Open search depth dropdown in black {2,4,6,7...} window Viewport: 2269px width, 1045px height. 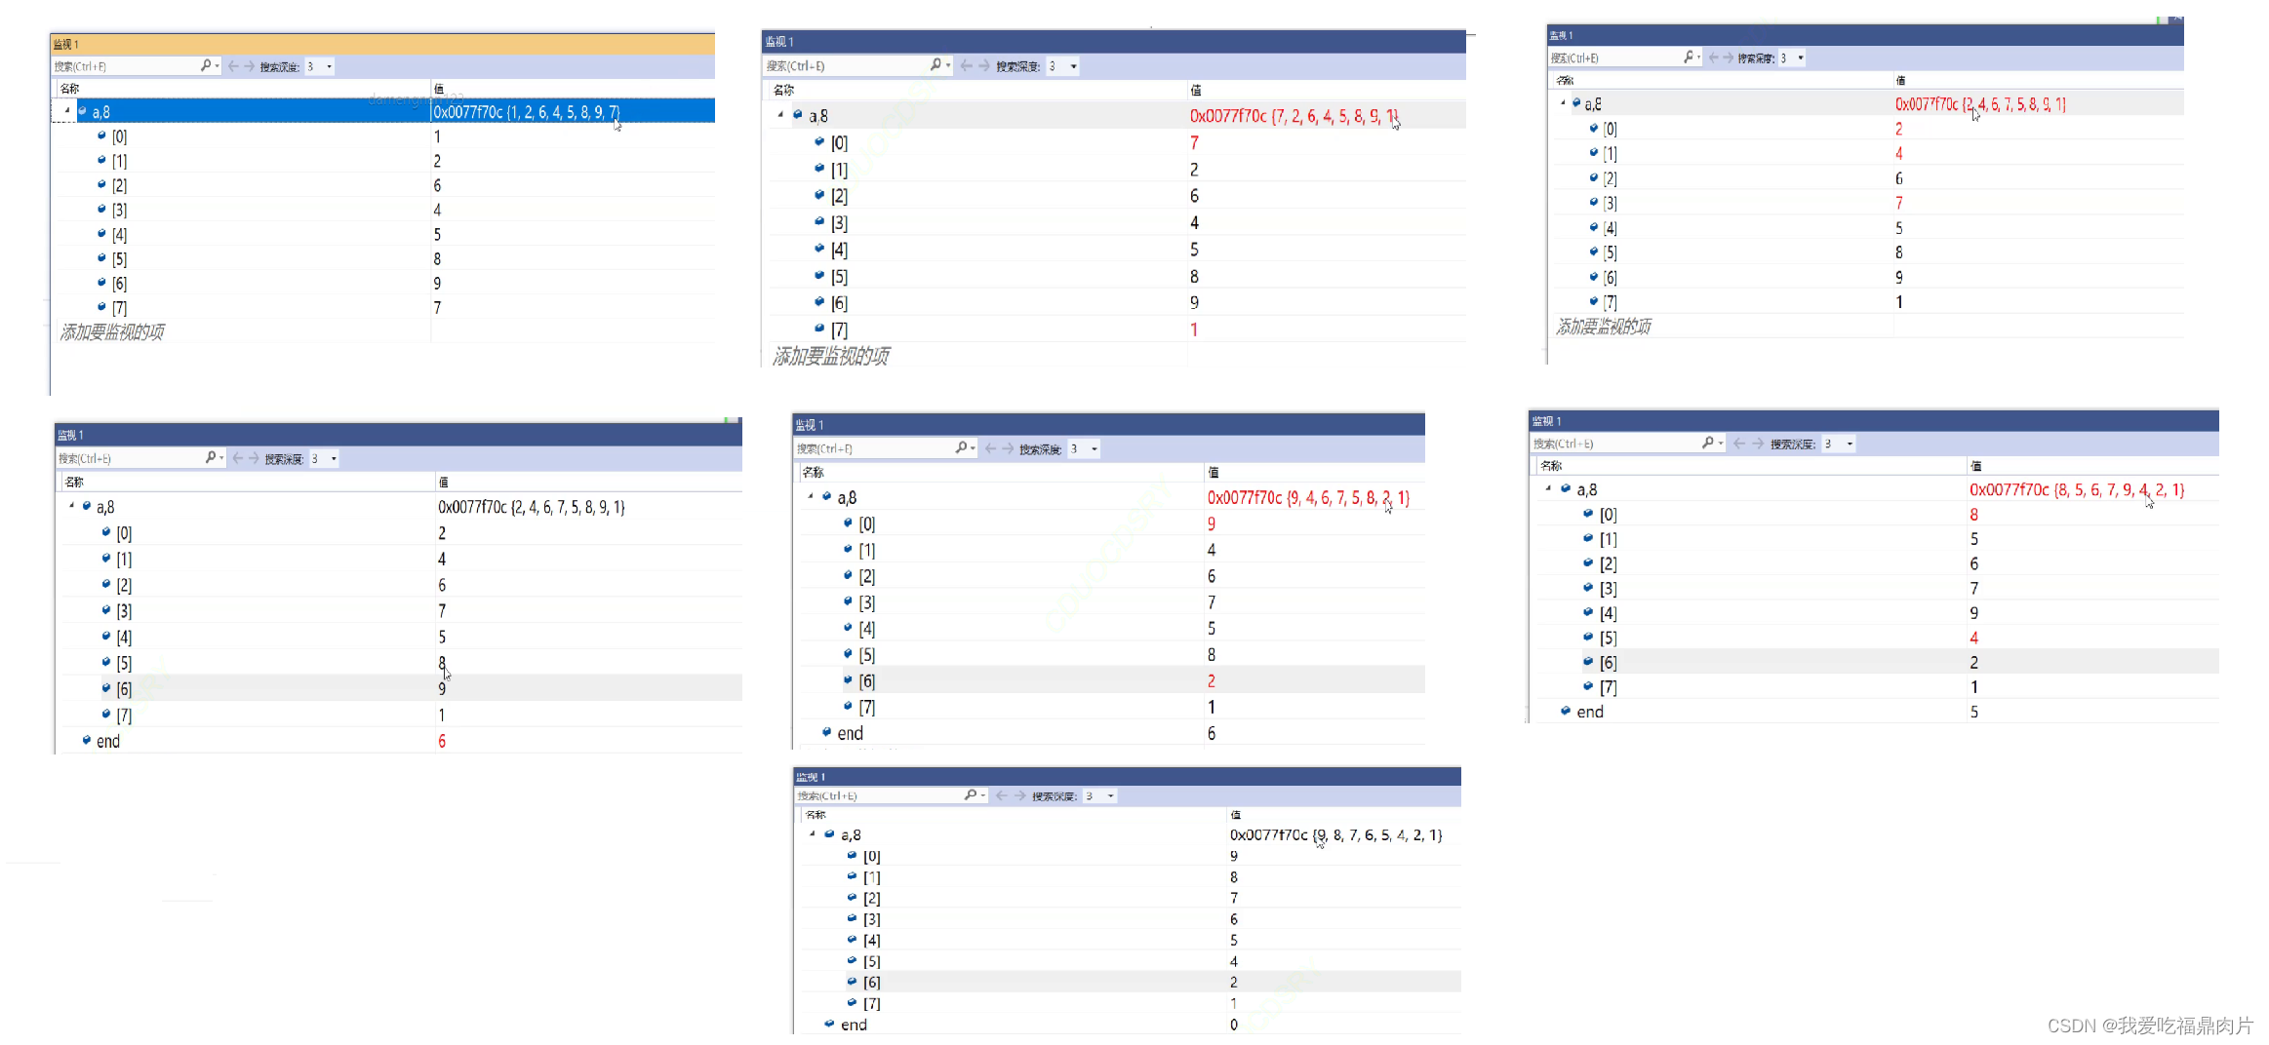[334, 458]
